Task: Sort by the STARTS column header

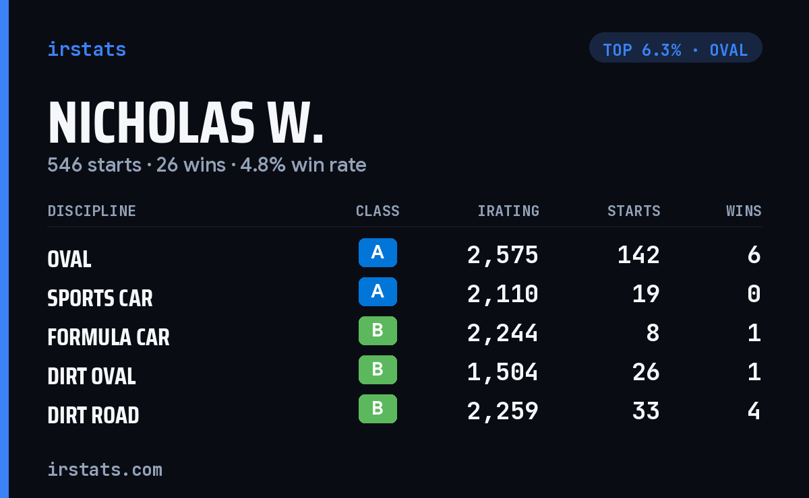Action: 634,211
